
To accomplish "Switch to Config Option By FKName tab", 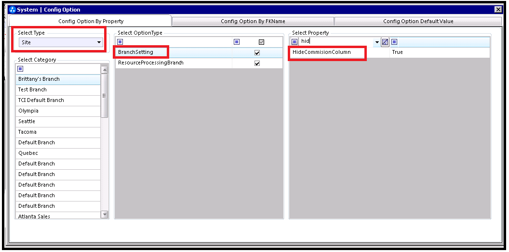I will (253, 21).
